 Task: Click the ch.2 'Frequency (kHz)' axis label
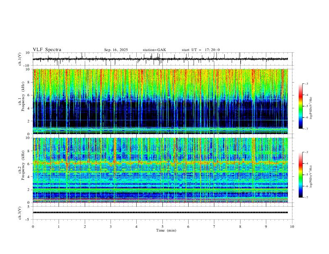coord(23,165)
